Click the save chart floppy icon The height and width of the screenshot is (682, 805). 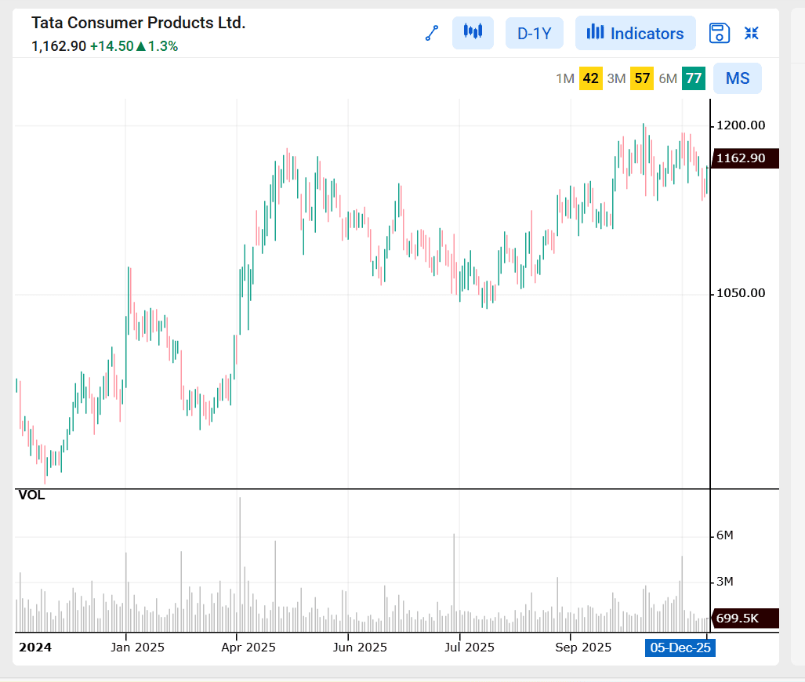pos(720,34)
